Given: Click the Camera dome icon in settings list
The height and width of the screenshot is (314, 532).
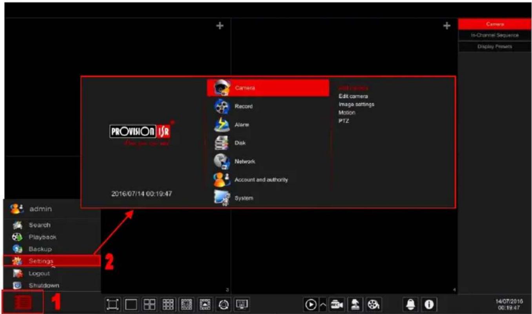Looking at the screenshot, I should (x=222, y=87).
